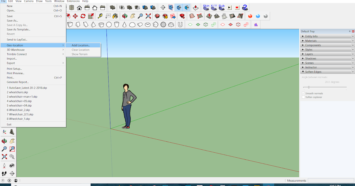
Task: Select the Look Around eye tool
Action: (x=12, y=166)
